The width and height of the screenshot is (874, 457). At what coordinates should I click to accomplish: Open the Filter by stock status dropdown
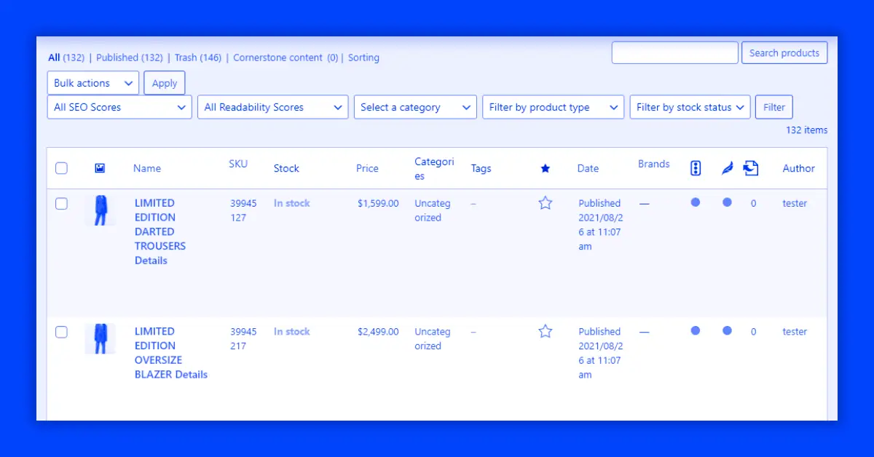[690, 107]
